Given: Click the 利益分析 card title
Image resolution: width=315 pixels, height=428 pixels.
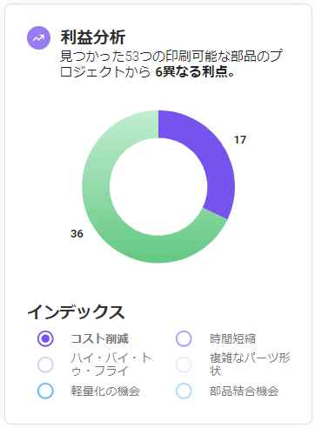Looking at the screenshot, I should (93, 37).
